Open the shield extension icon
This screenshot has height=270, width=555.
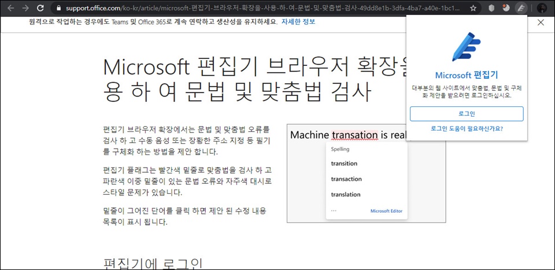[491, 8]
